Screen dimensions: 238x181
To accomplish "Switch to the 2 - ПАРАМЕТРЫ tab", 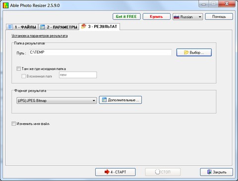I will 59,27.
